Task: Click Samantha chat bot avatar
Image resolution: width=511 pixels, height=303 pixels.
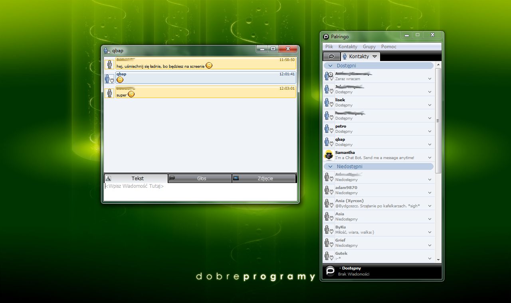Action: 329,155
